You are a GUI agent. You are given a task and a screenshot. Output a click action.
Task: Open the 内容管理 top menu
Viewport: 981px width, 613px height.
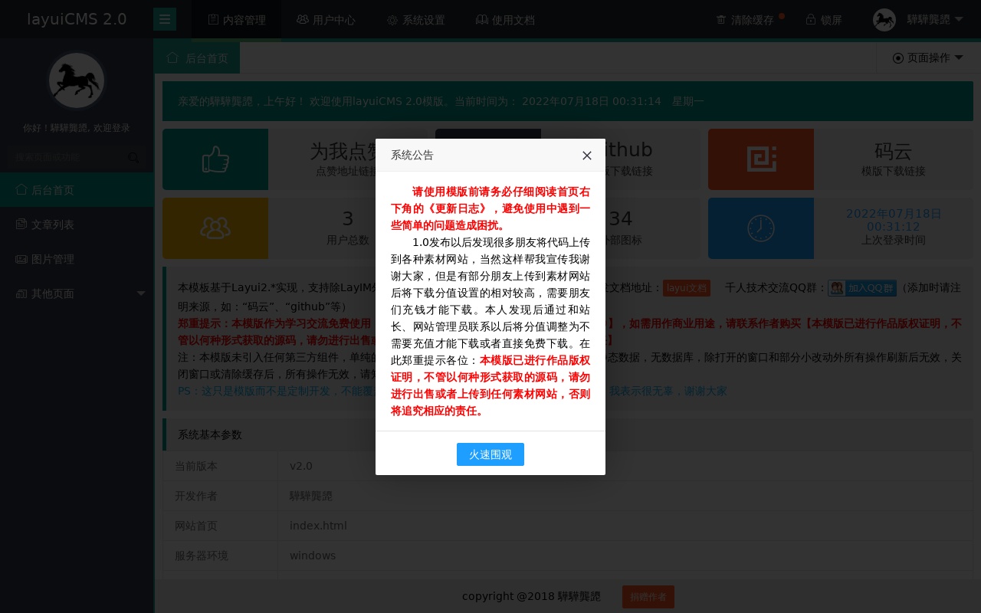click(236, 20)
